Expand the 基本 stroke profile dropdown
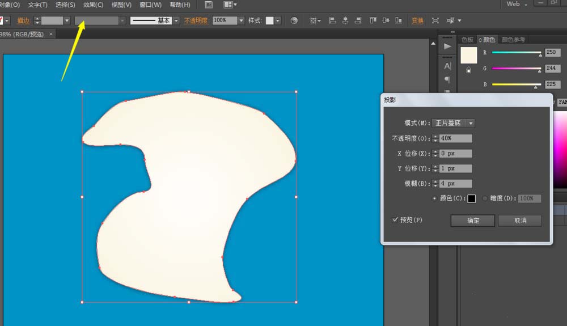 [176, 20]
